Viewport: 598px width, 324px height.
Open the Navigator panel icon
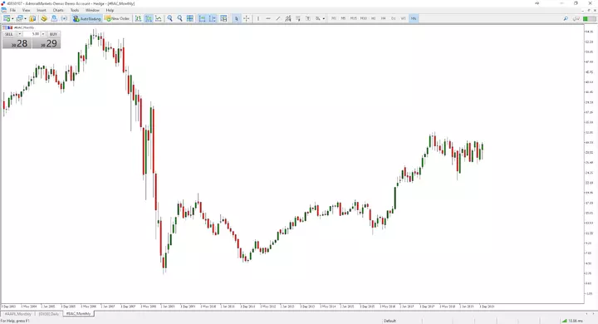pos(54,18)
